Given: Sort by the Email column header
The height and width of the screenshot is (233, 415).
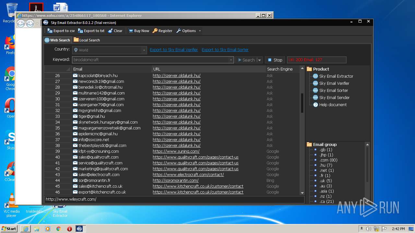Looking at the screenshot, I should tap(112, 69).
